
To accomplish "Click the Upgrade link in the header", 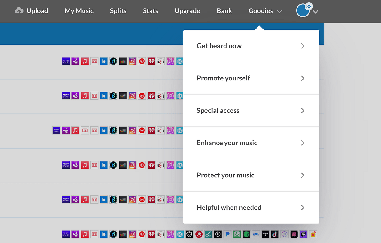I will (187, 11).
